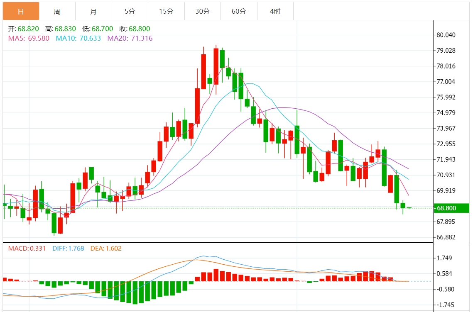The image size is (473, 312).
Task: Click the 0.584 MACD axis label
Action: (444, 274)
